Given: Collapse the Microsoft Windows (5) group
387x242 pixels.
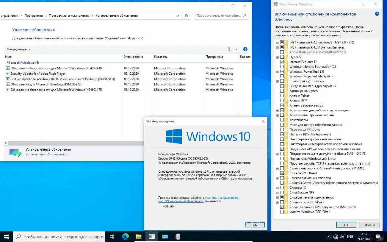Looking at the screenshot, I should point(23,63).
